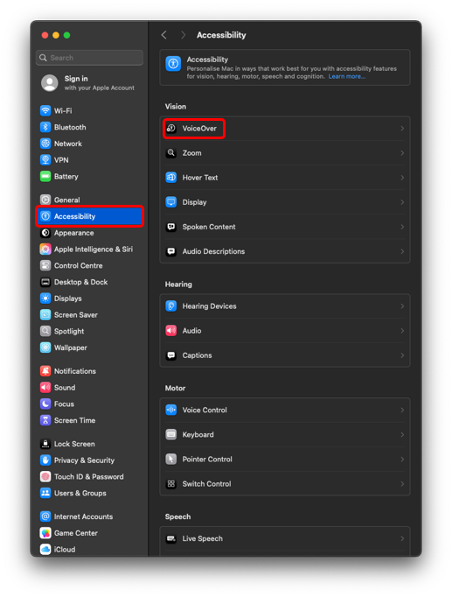The image size is (452, 597).
Task: Click the Zoom magnifier row icon
Action: [x=171, y=153]
